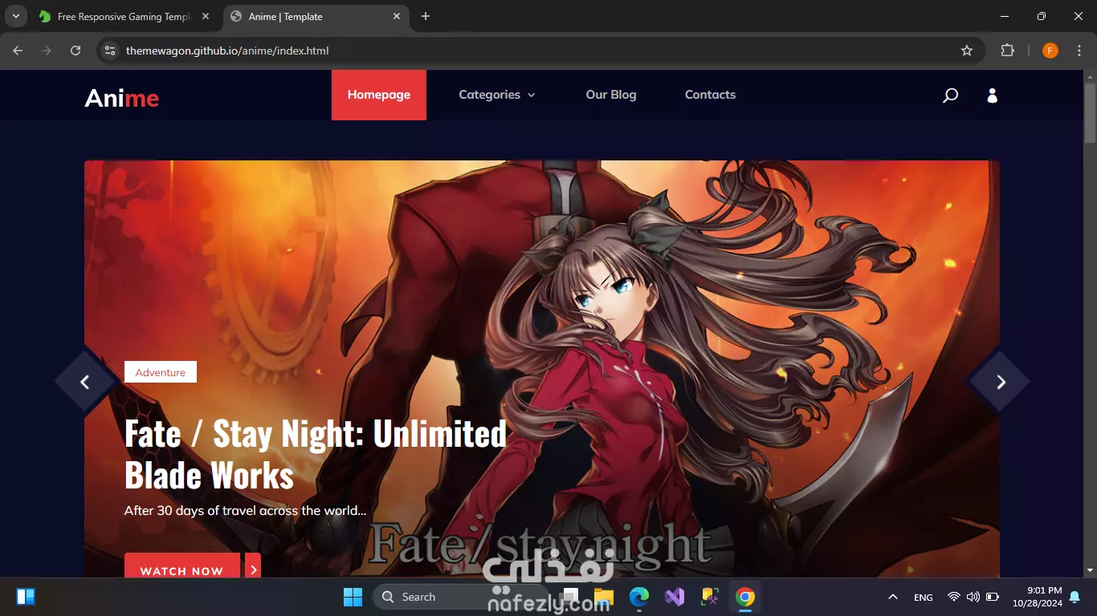1097x616 pixels.
Task: Select the Homepage menu item
Action: pyautogui.click(x=379, y=95)
